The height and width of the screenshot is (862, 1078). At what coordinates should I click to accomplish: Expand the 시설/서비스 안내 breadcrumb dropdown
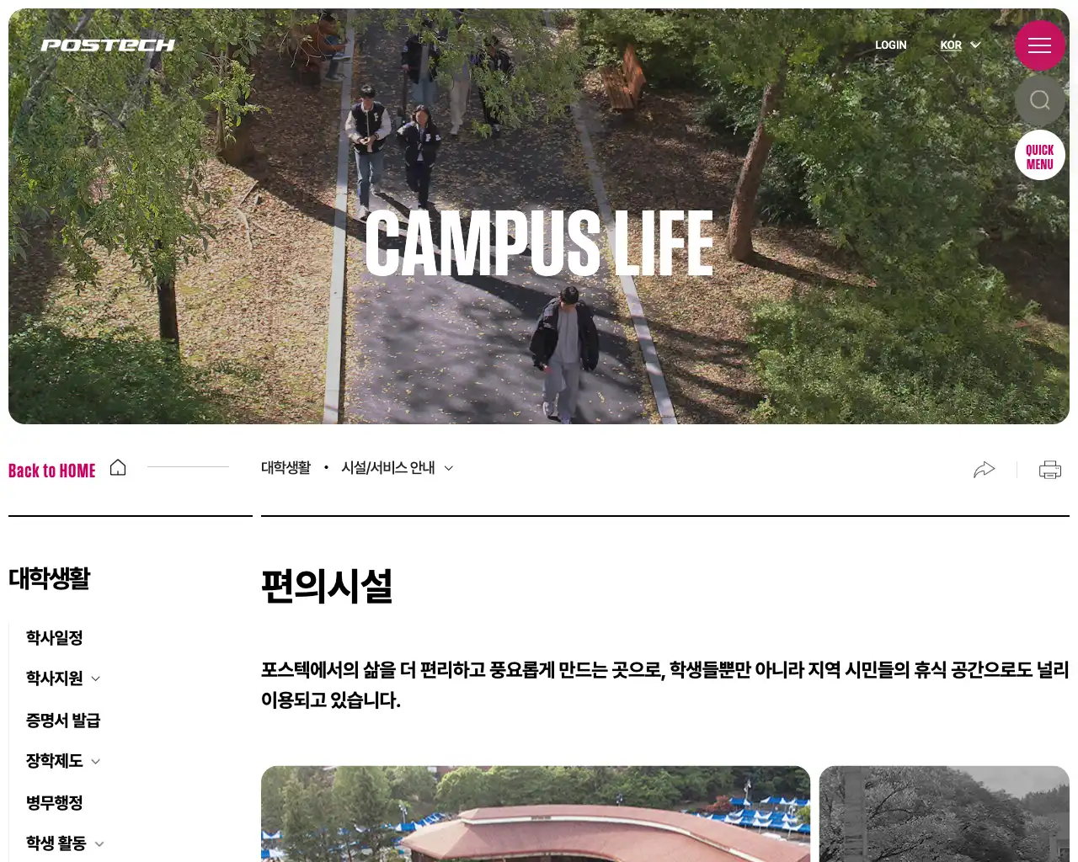[398, 468]
